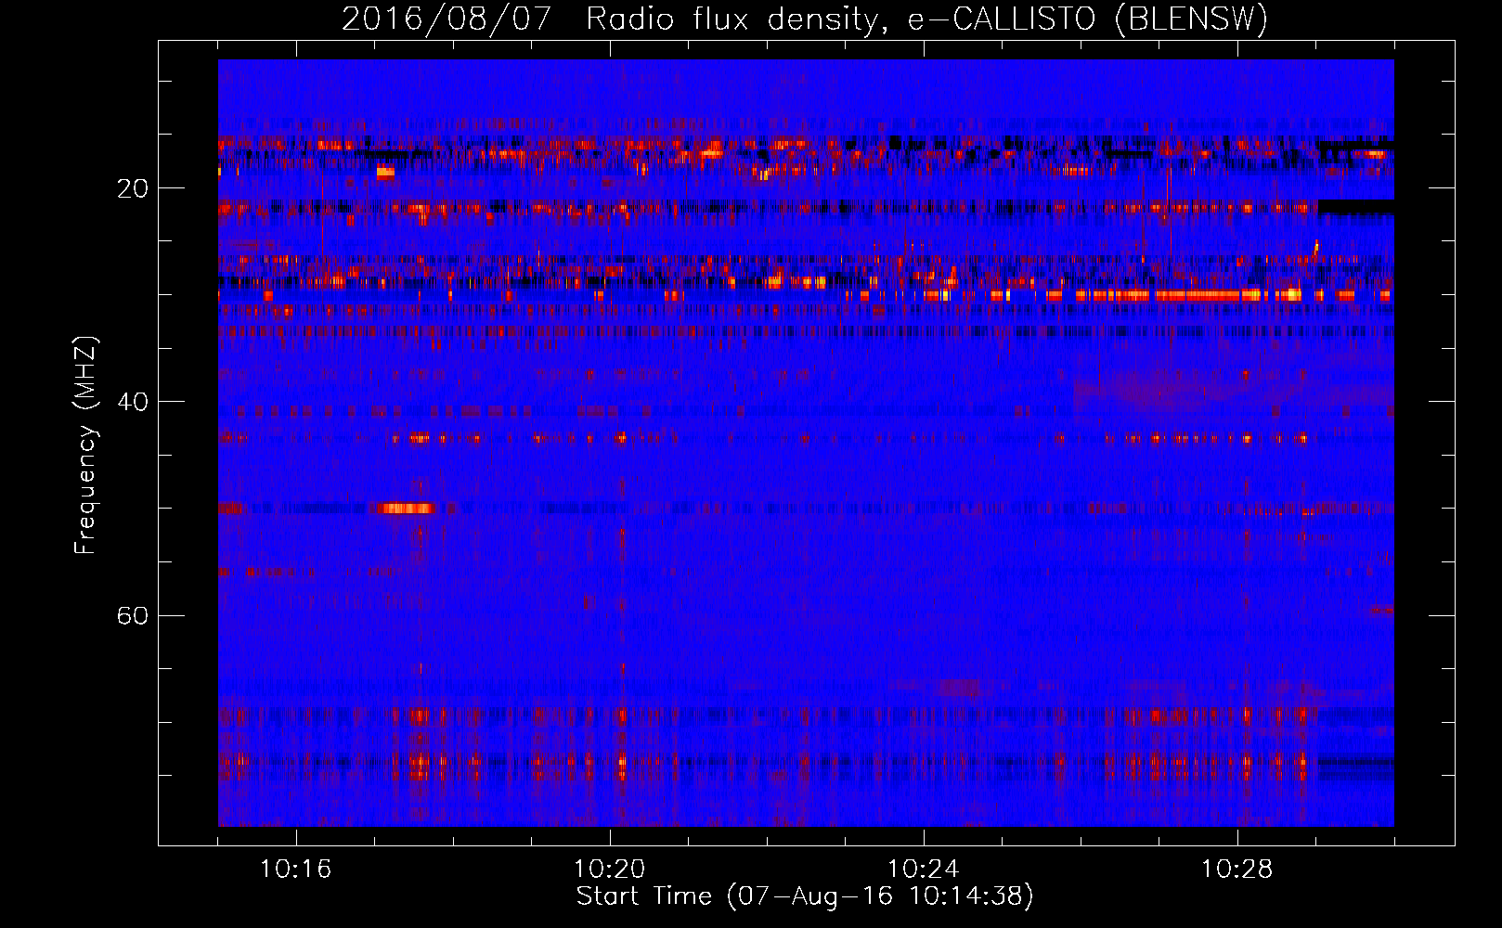Image resolution: width=1502 pixels, height=928 pixels.
Task: Click the 'Start Time (07-Aug-16 10:14:38)' label
Action: coord(805,896)
